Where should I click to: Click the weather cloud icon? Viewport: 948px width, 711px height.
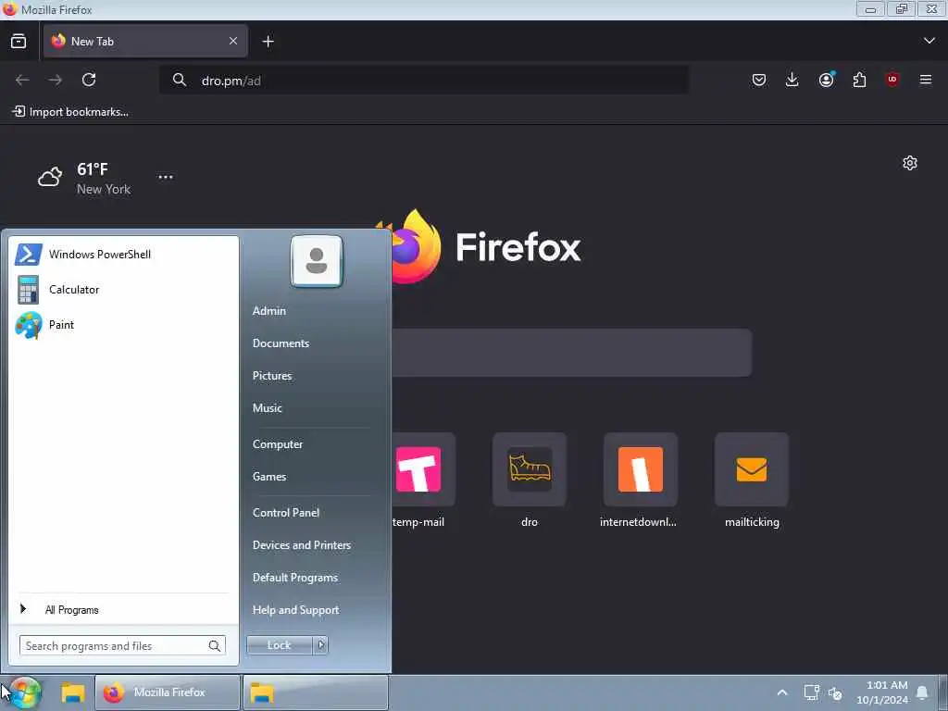pos(50,177)
